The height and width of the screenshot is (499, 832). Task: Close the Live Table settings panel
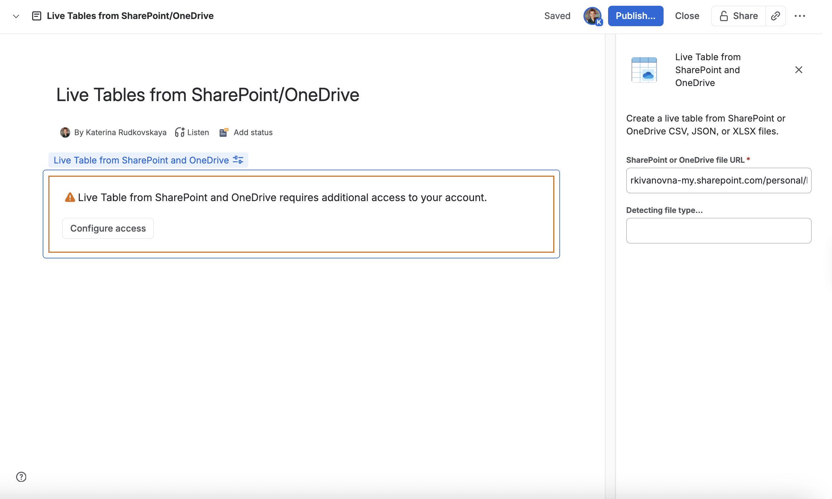pyautogui.click(x=799, y=70)
